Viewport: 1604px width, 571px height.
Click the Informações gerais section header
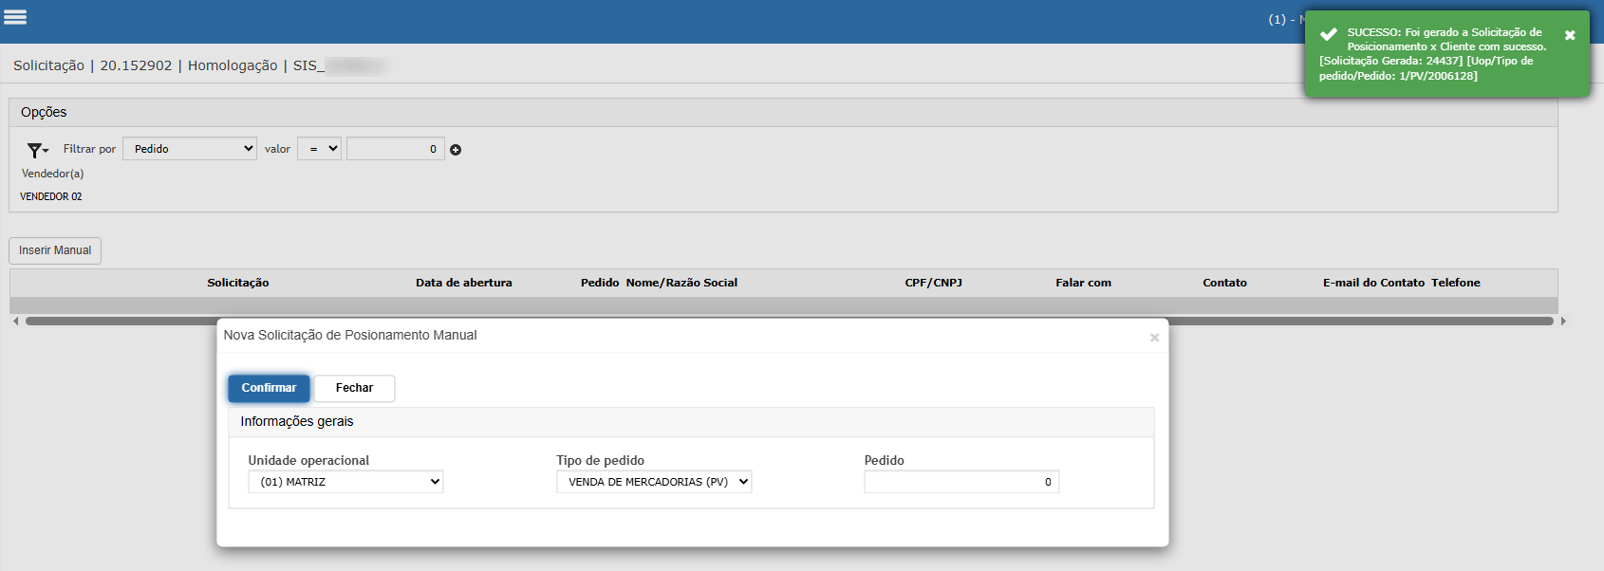coord(297,421)
